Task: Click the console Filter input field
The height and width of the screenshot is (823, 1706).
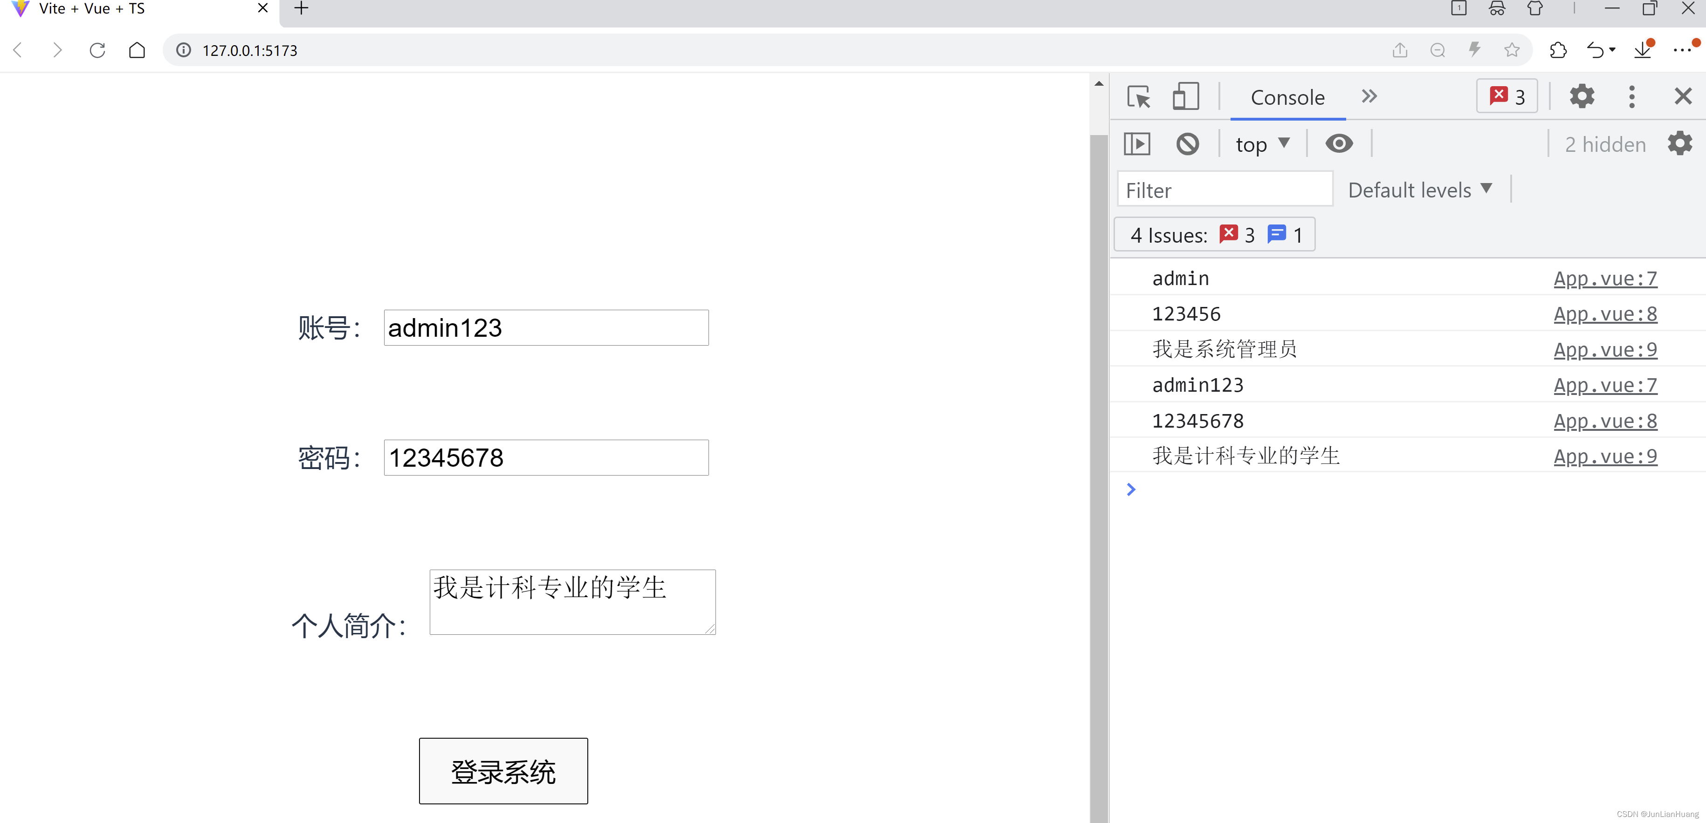Action: point(1224,190)
